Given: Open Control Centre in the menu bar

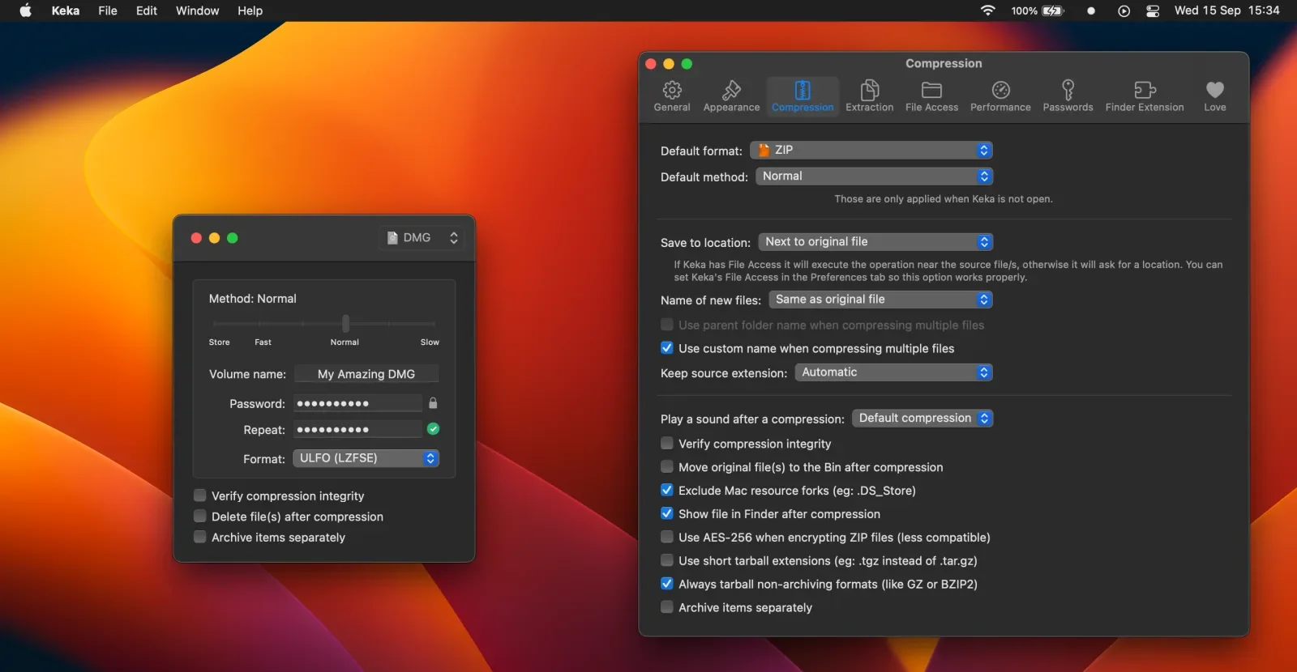Looking at the screenshot, I should coord(1153,11).
